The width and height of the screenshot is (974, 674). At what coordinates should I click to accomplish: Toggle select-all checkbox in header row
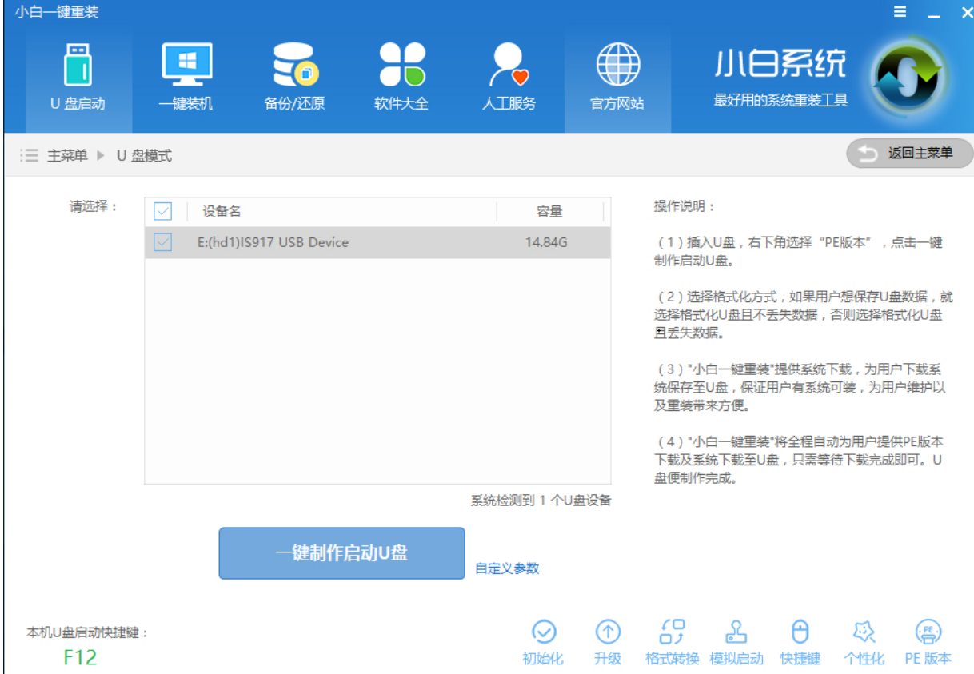pos(163,211)
